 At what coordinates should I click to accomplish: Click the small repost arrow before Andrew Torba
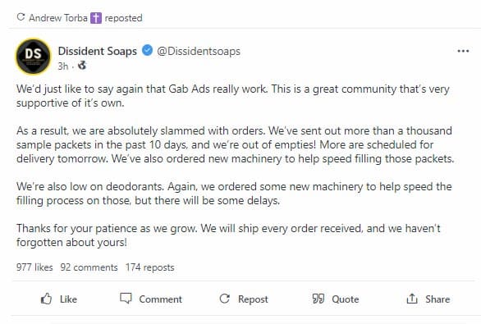(x=21, y=17)
